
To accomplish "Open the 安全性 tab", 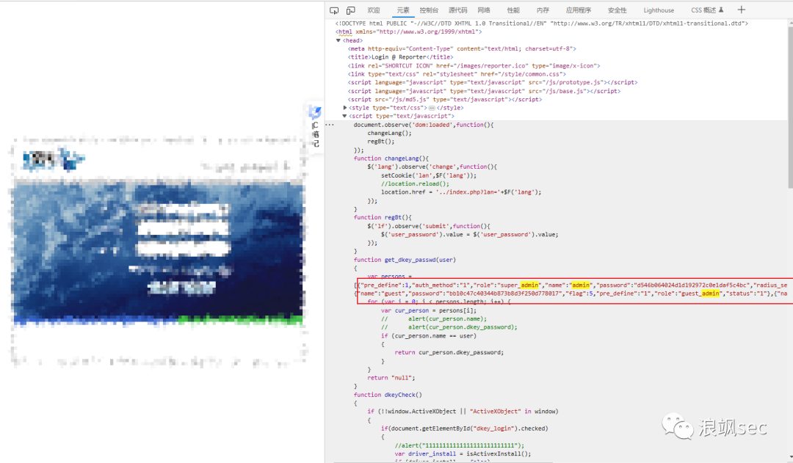I will click(x=617, y=10).
